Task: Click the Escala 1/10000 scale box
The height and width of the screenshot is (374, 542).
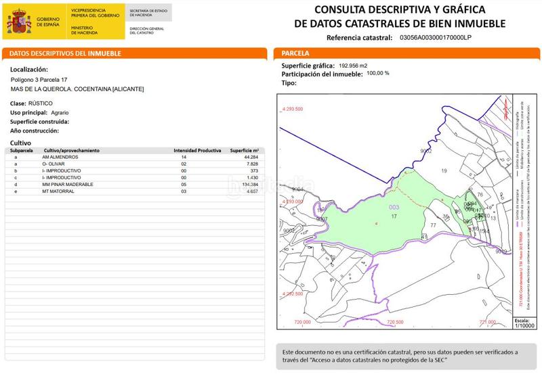Action: (524, 323)
